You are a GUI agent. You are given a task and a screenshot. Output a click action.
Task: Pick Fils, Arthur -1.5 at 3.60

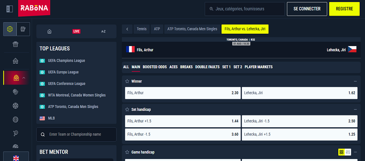click(183, 134)
